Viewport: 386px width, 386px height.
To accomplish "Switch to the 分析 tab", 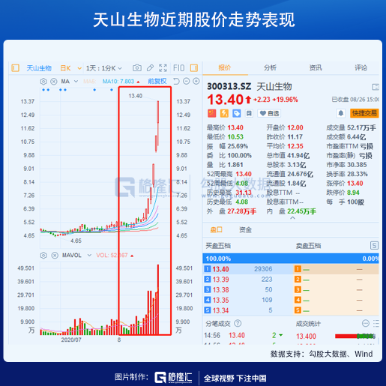I will [x=270, y=67].
